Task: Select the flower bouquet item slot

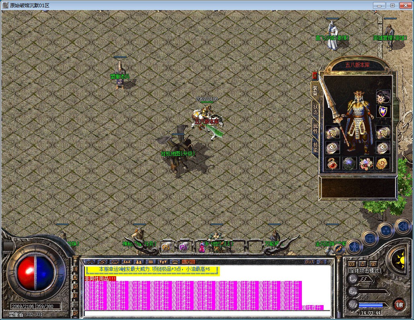Action: pos(366,164)
